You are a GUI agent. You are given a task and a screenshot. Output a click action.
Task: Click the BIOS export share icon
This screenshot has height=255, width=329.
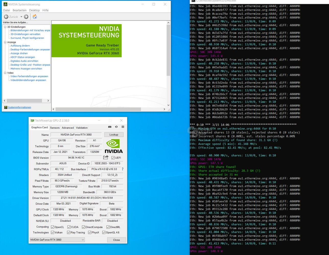click(106, 157)
